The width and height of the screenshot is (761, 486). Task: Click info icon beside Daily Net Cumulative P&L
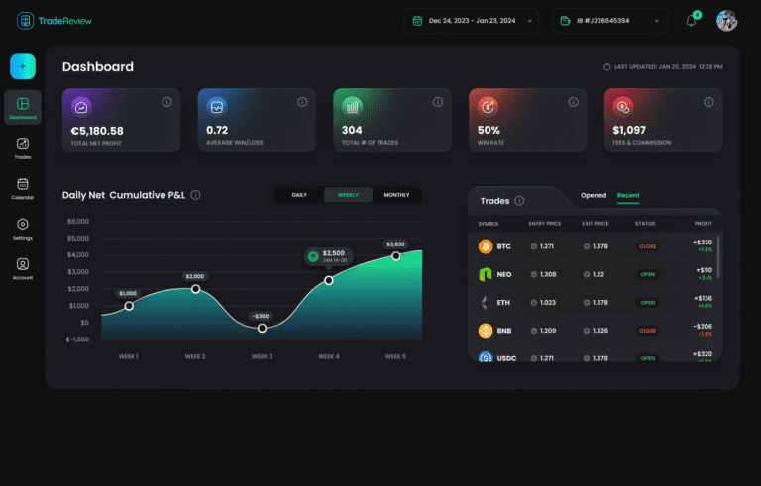195,195
